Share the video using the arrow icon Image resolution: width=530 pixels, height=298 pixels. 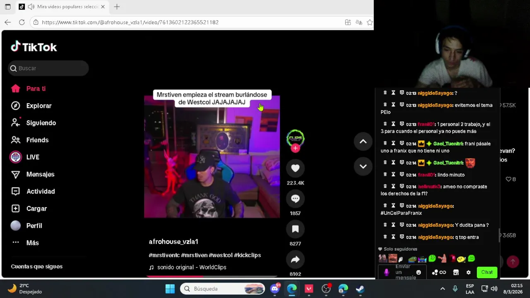tap(295, 260)
